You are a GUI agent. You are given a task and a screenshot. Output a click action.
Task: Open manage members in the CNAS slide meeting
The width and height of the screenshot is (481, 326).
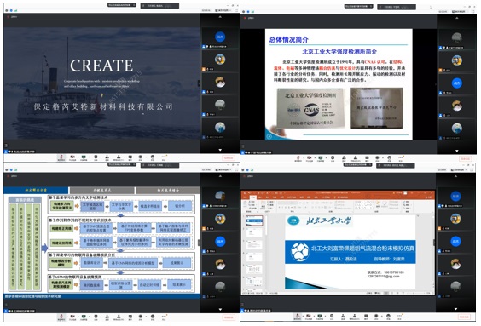click(x=356, y=158)
